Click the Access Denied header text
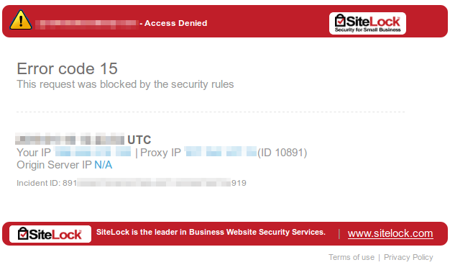The width and height of the screenshot is (450, 265). click(x=175, y=23)
